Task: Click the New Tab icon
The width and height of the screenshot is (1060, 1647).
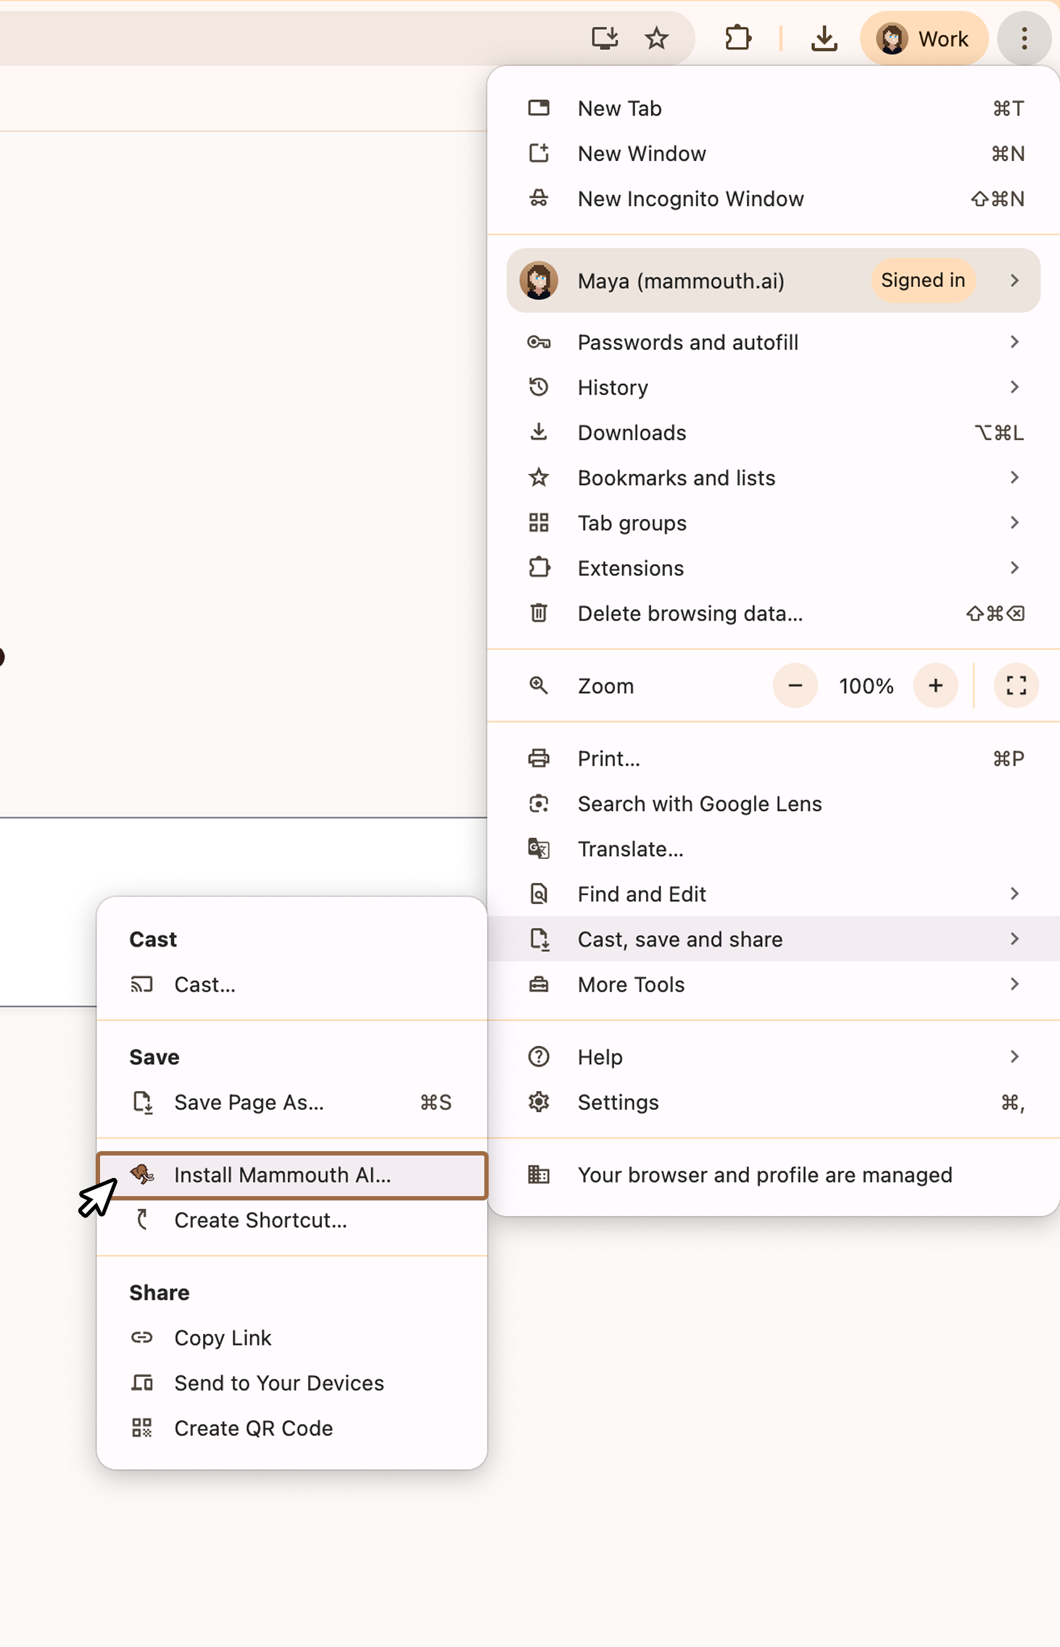Action: (539, 108)
